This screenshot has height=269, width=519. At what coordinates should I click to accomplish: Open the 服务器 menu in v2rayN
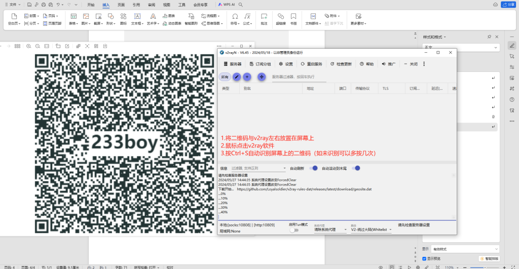point(232,64)
